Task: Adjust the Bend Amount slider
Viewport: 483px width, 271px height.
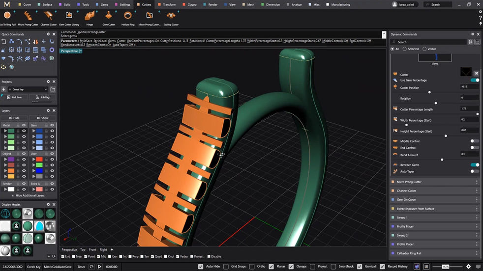Action: pyautogui.click(x=442, y=160)
